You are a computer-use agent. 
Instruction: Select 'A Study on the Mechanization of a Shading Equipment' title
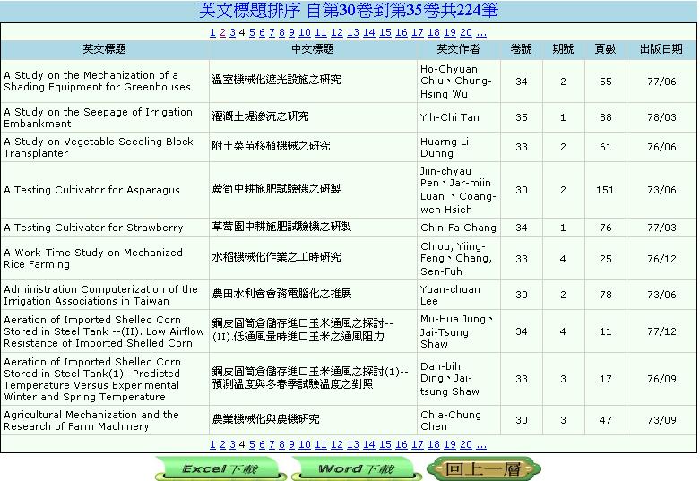click(x=98, y=82)
